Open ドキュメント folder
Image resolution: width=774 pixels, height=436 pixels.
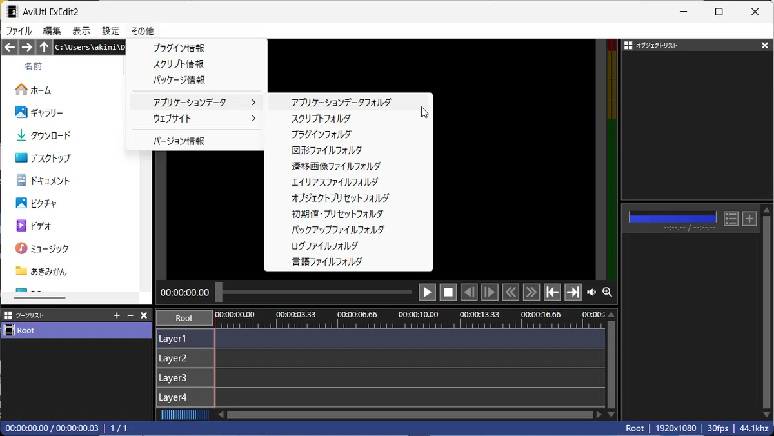pos(42,181)
